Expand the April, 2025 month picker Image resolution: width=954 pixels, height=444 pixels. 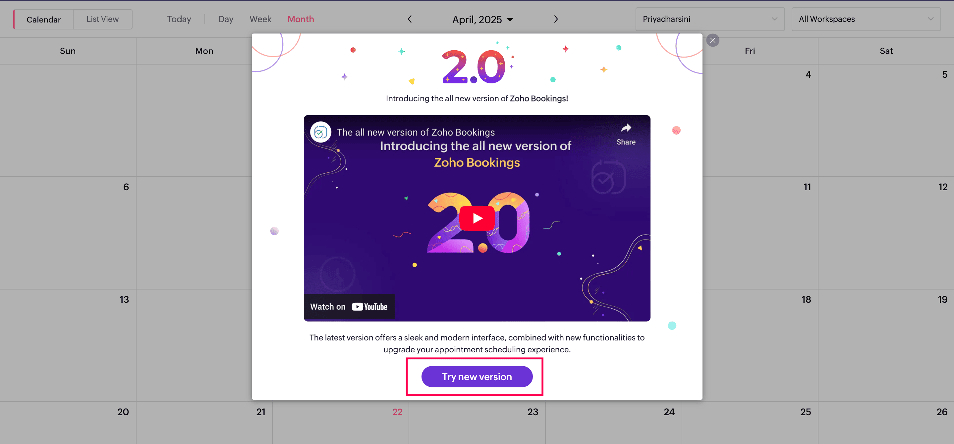(482, 19)
